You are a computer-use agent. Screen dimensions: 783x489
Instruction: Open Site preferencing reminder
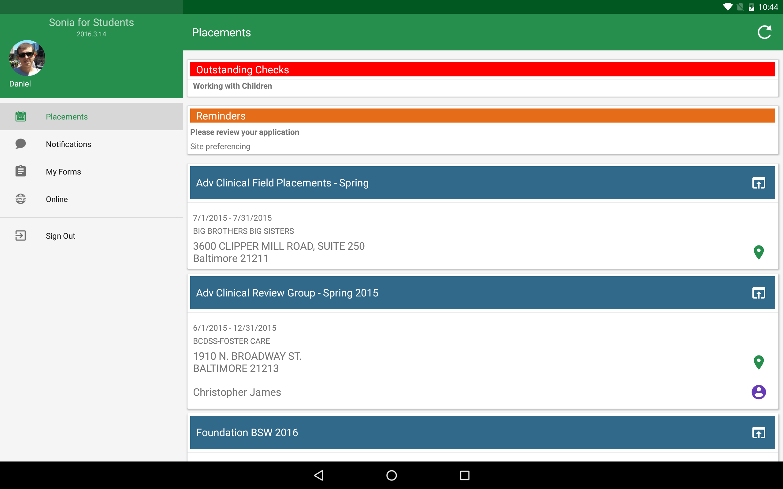(x=220, y=146)
